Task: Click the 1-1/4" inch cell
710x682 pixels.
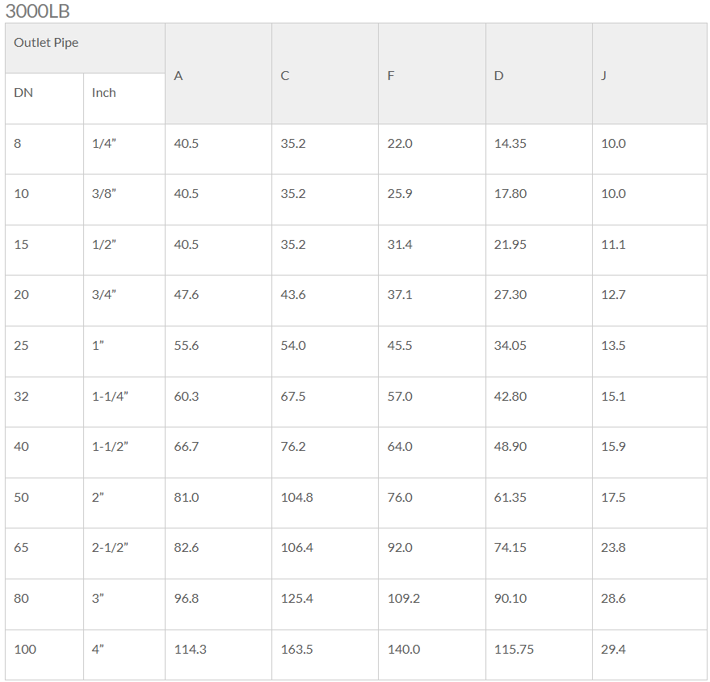Action: pyautogui.click(x=124, y=402)
